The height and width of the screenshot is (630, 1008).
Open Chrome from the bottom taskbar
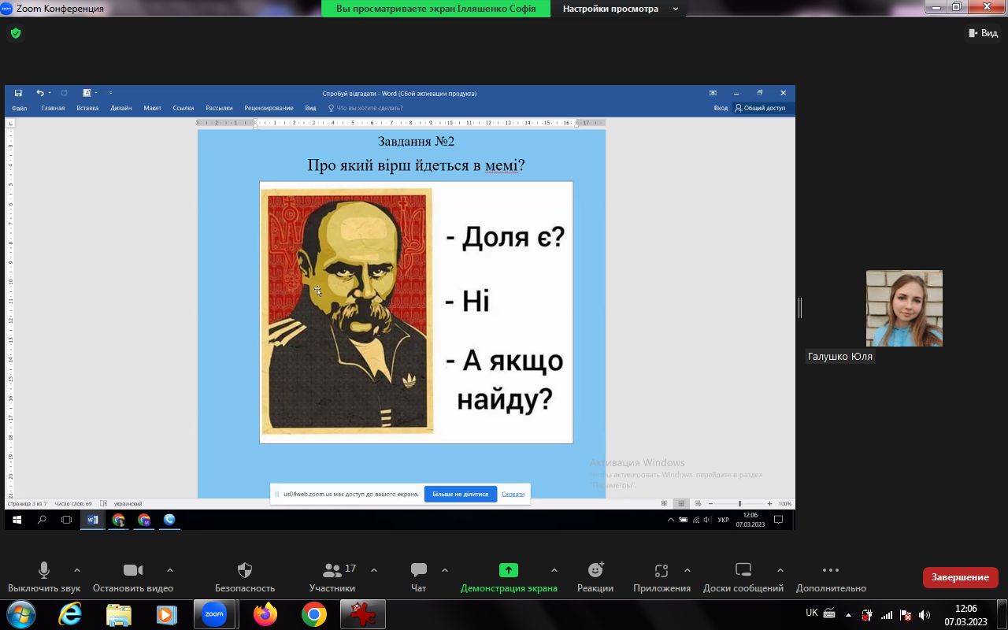coord(314,614)
